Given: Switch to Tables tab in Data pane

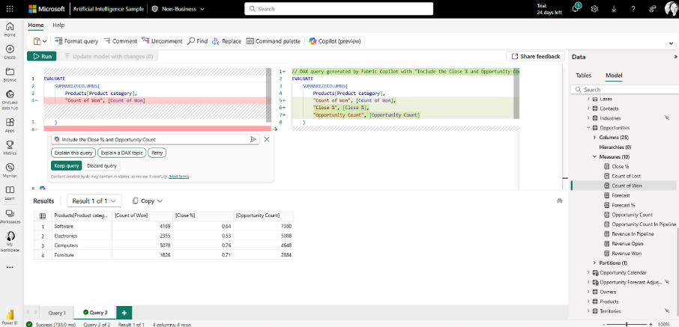Looking at the screenshot, I should pyautogui.click(x=583, y=76).
